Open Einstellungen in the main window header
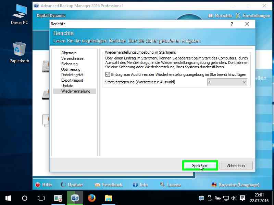Screen dimensions: 274x205 click(x=253, y=16)
